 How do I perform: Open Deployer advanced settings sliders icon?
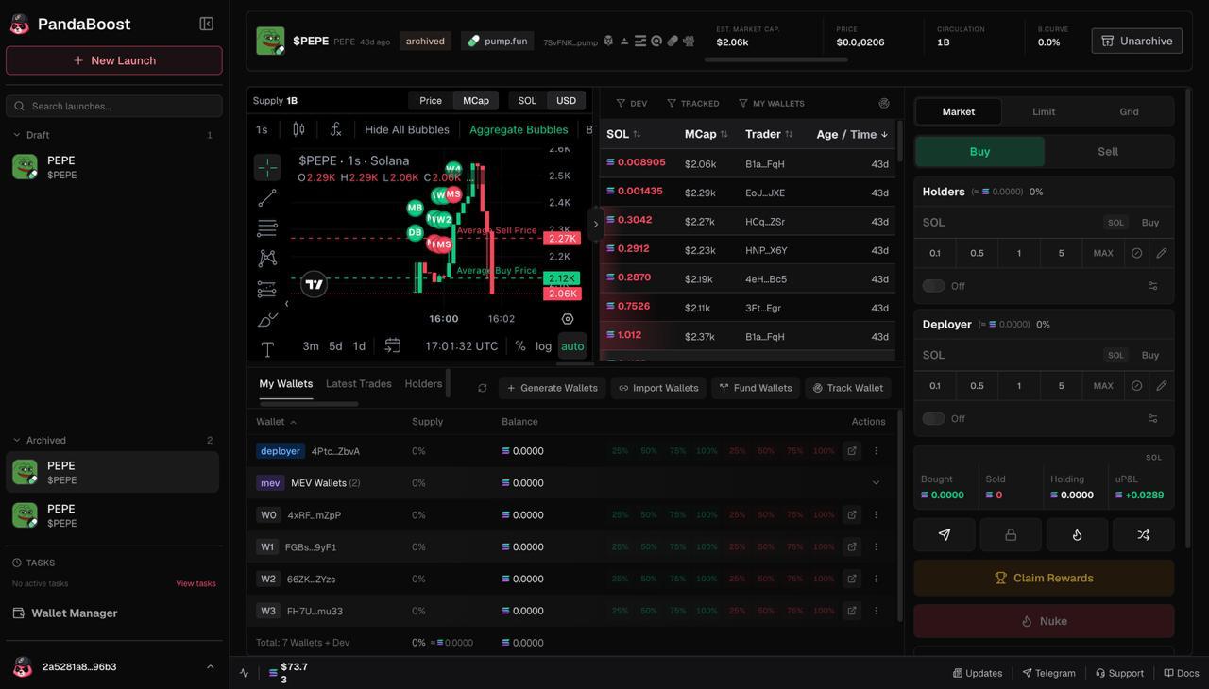pyautogui.click(x=1152, y=418)
